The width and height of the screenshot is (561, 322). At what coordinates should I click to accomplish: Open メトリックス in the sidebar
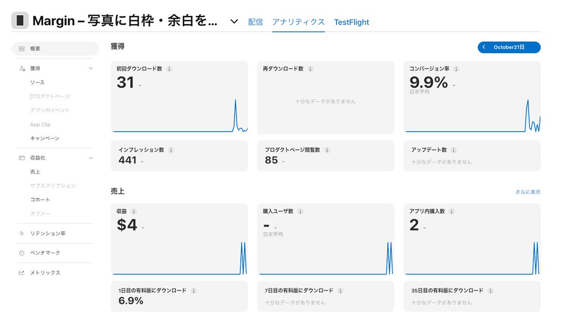[x=45, y=273]
